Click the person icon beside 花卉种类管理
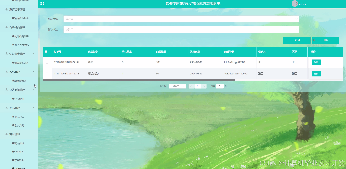The width and height of the screenshot is (346, 169). coord(7,27)
